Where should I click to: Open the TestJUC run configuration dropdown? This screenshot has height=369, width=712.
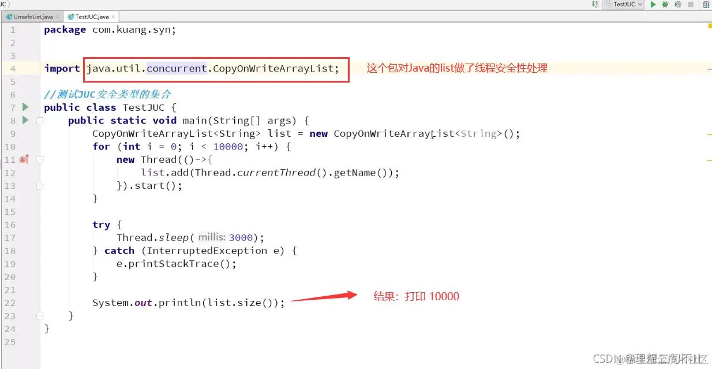tap(623, 4)
